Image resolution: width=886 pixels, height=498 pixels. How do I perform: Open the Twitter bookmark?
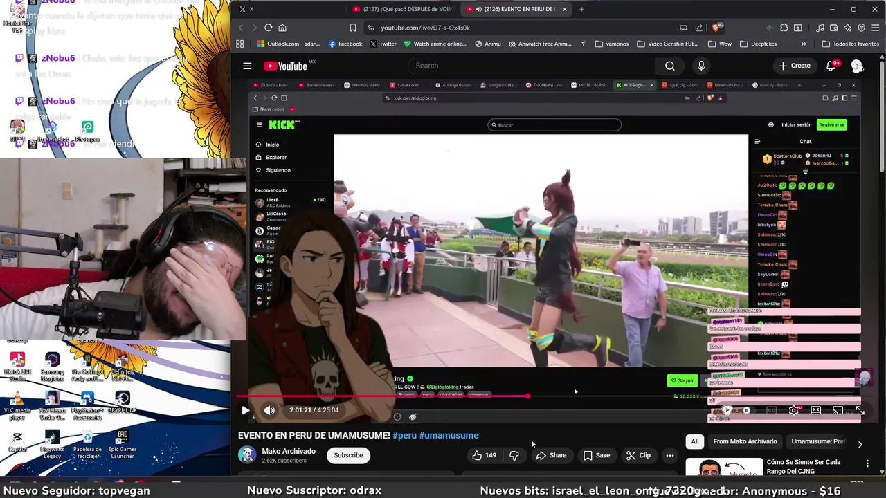(383, 44)
